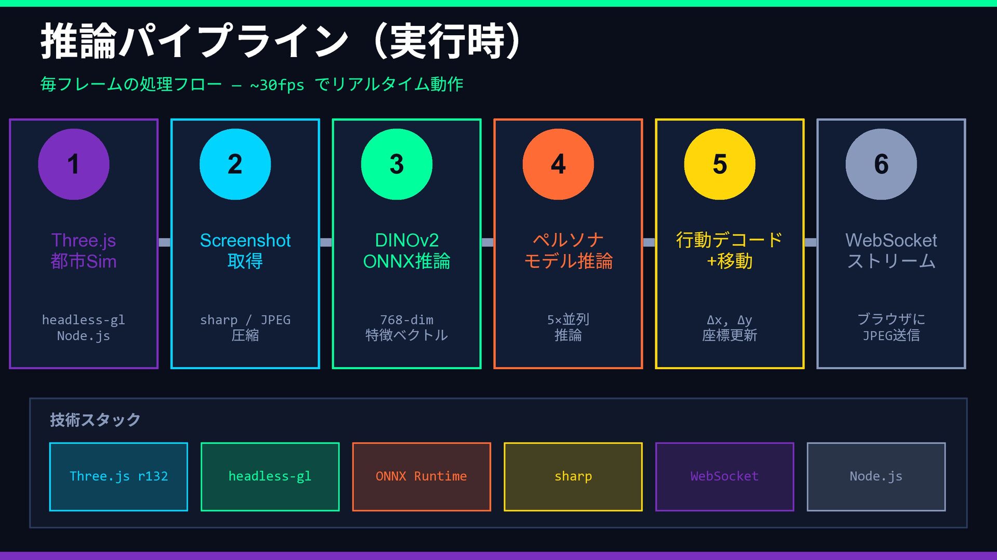Click the 技術スタック section heading
Viewport: 997px width, 560px height.
pyautogui.click(x=95, y=419)
